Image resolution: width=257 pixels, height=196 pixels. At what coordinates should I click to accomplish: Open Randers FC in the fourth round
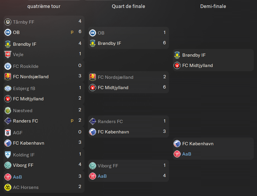point(25,121)
